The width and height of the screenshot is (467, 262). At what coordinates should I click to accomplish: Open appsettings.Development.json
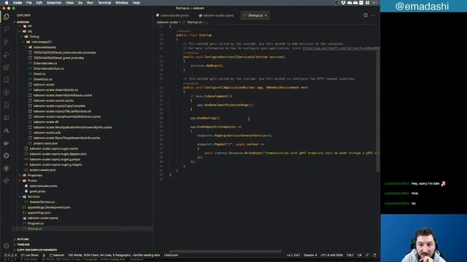click(49, 207)
